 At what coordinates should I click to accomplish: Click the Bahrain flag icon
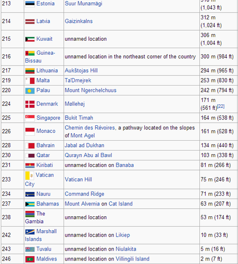(30, 146)
